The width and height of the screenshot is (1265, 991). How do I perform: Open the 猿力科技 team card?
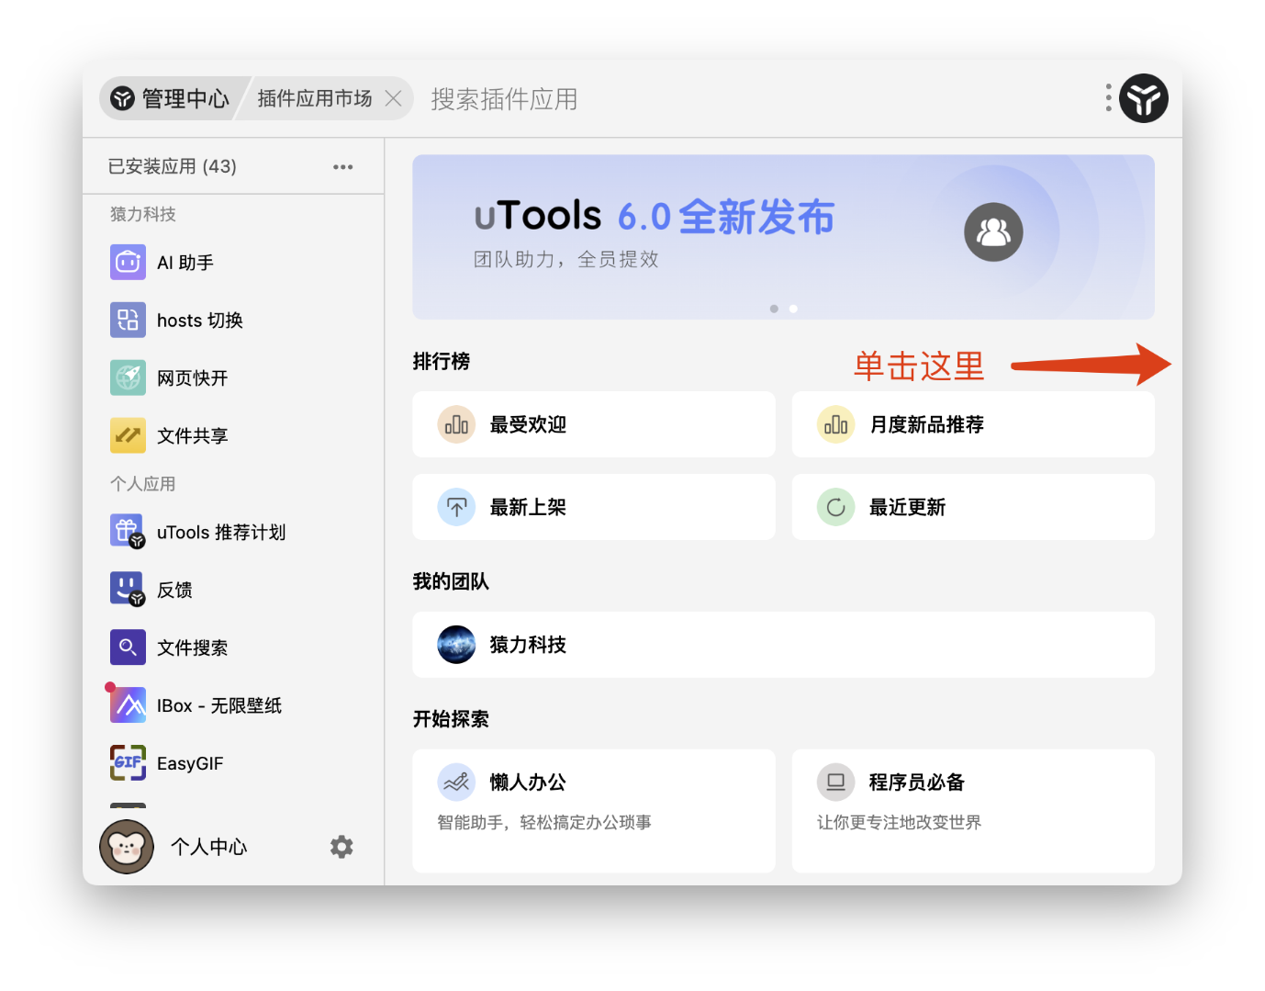point(783,645)
